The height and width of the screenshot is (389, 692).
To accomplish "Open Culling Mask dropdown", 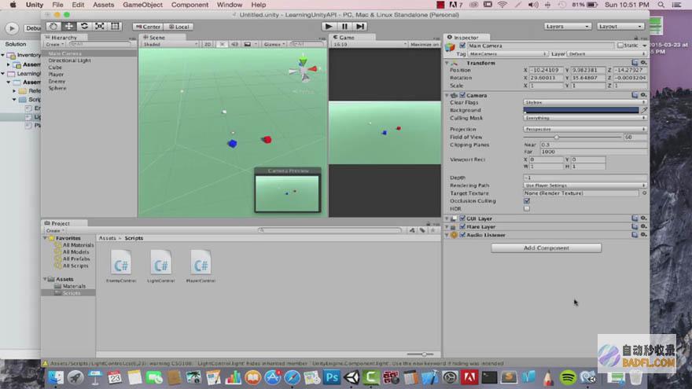I will tap(585, 118).
